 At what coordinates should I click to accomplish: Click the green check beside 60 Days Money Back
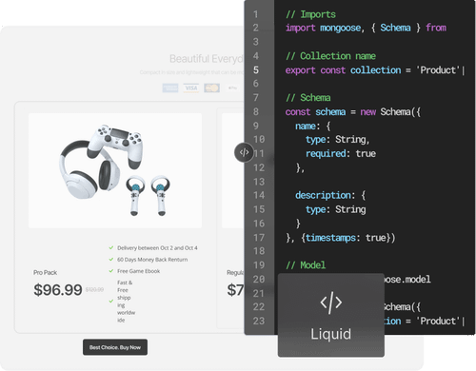click(x=111, y=260)
